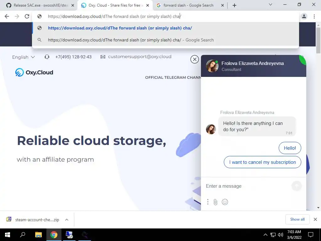
Task: Click the consultant avatar in chat header
Action: (212, 66)
